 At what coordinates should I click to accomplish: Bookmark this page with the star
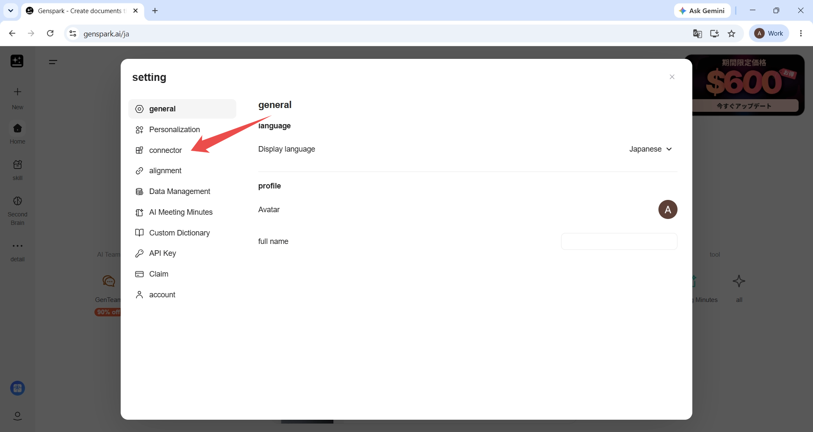click(x=731, y=33)
